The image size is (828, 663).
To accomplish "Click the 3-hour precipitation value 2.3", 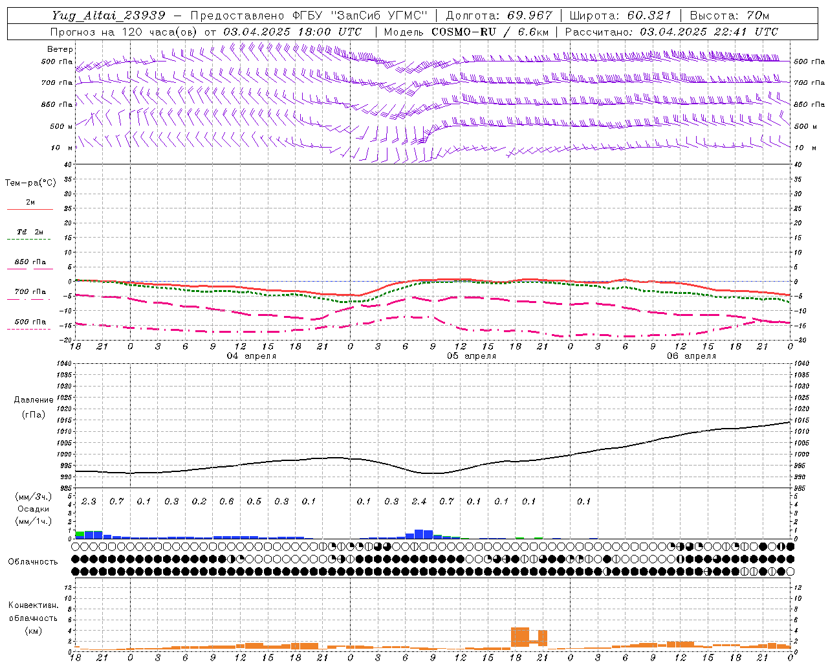I will [89, 502].
